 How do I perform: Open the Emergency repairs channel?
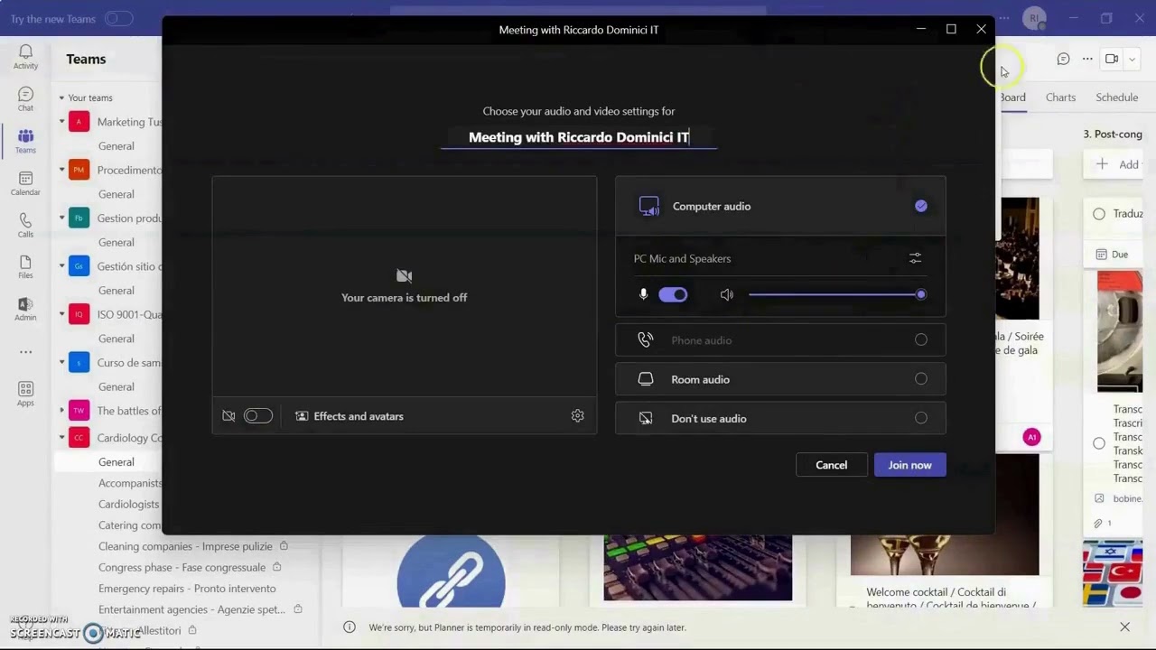(185, 588)
